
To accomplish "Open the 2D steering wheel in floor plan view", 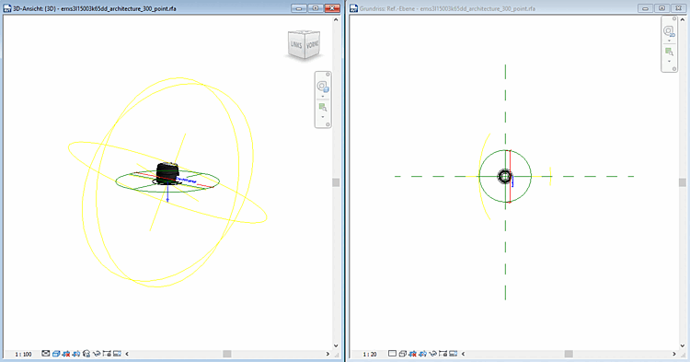I will tap(669, 31).
